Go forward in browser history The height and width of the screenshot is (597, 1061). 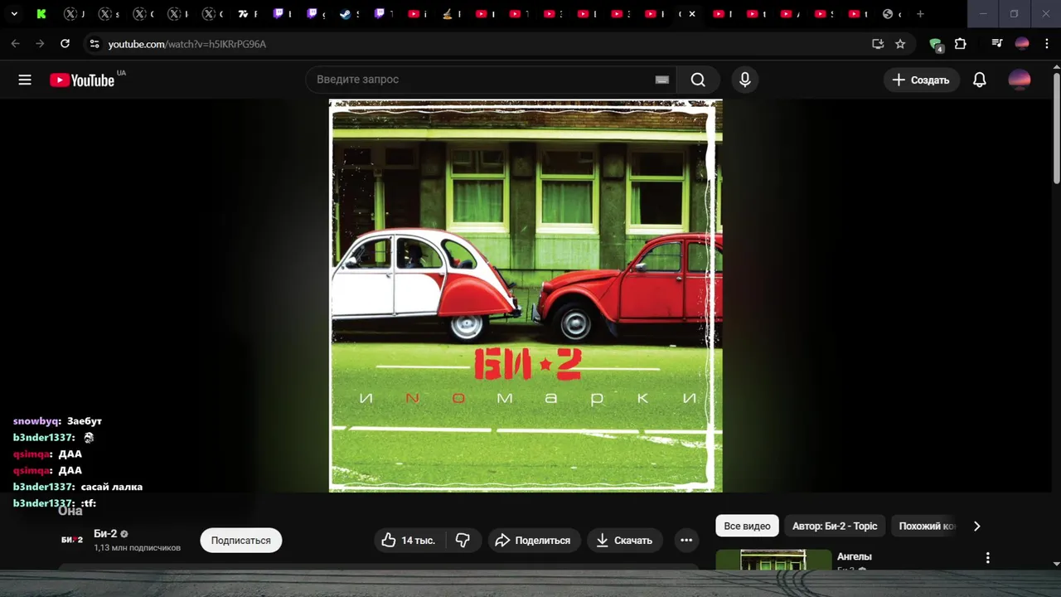click(40, 44)
